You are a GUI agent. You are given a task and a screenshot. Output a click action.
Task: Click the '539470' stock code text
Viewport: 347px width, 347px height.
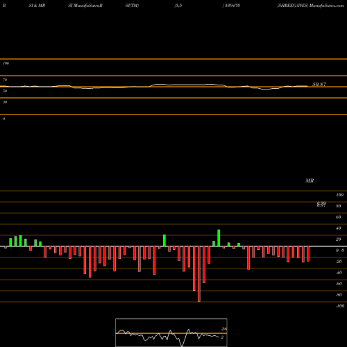point(232,6)
